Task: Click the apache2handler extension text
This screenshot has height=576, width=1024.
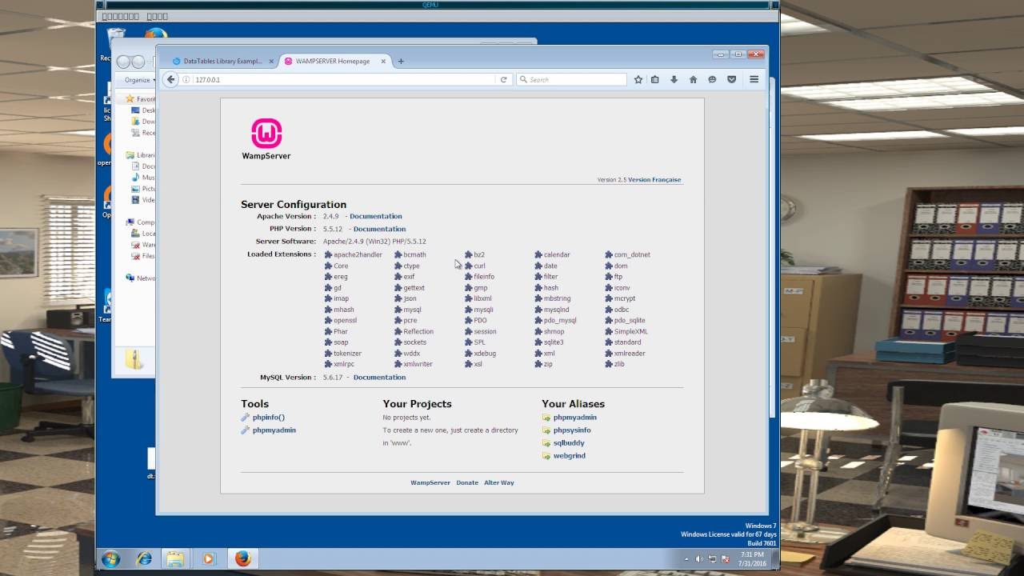Action: [358, 255]
